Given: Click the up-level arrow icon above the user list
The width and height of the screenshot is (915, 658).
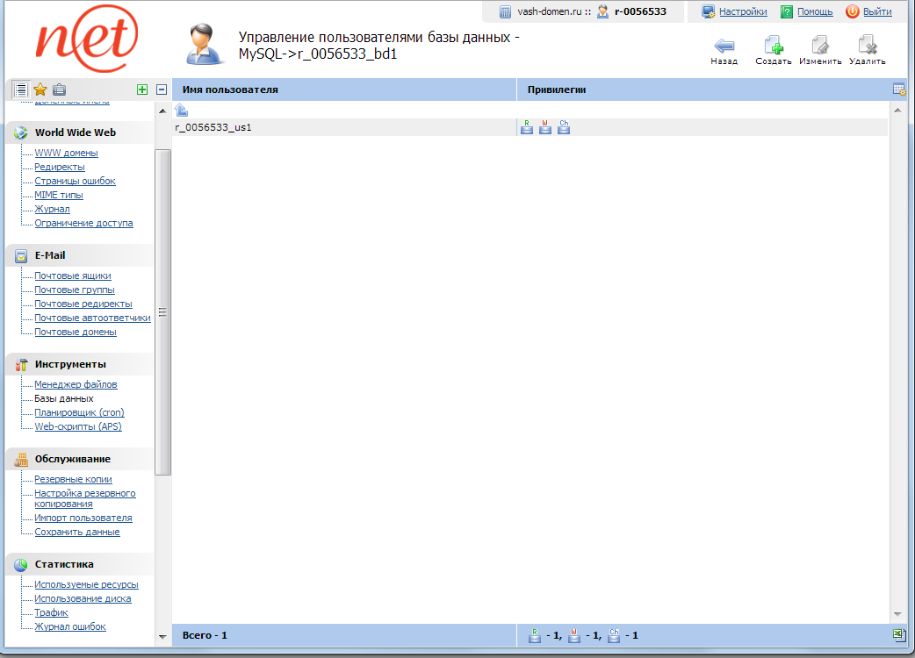Looking at the screenshot, I should coord(181,110).
